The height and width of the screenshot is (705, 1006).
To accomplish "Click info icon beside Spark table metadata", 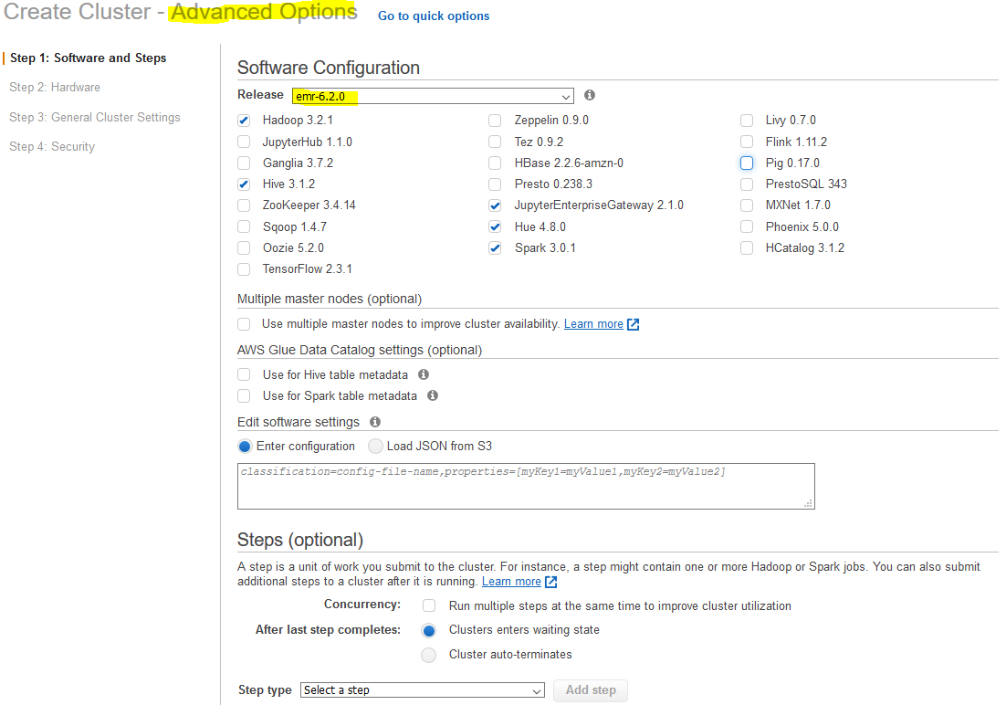I will pyautogui.click(x=433, y=395).
